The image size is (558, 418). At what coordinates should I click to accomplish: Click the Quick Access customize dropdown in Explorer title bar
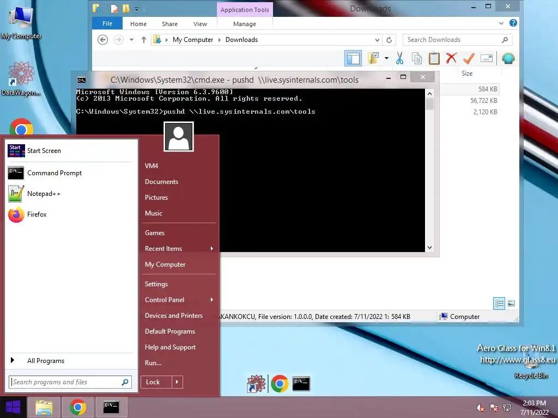coord(136,9)
